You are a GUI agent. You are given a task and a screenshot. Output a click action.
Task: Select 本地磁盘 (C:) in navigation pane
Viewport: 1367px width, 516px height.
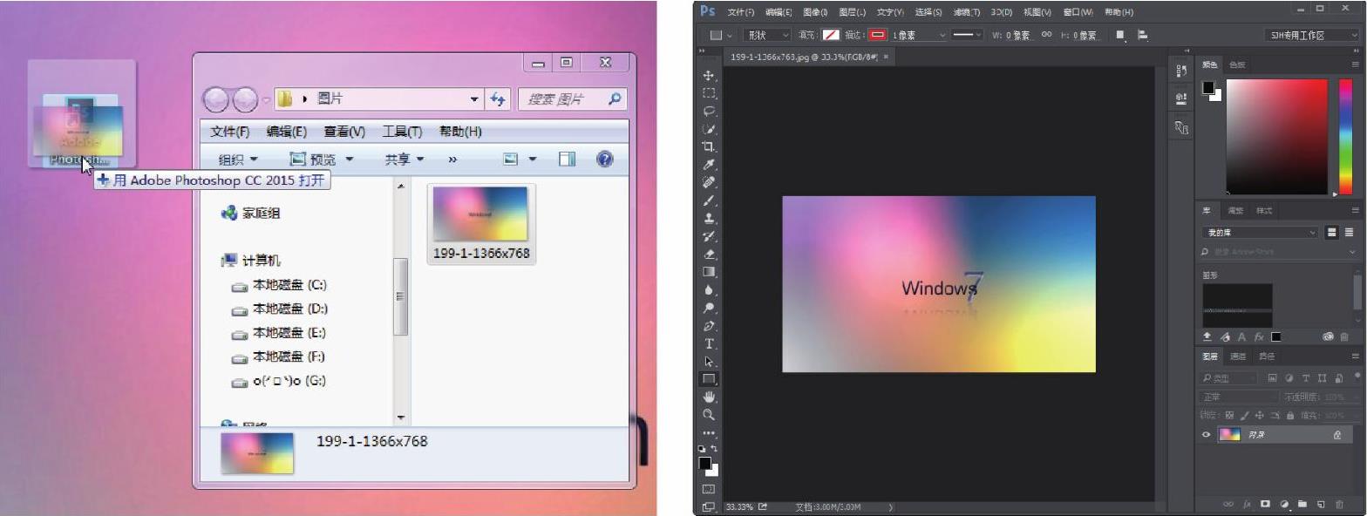(x=278, y=285)
